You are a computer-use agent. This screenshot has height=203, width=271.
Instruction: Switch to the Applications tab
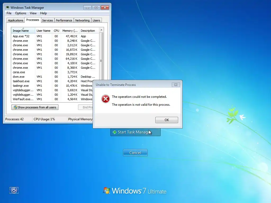[x=16, y=20]
